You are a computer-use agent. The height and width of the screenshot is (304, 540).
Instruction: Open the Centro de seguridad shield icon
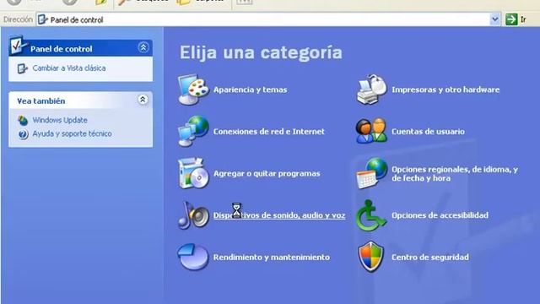[x=371, y=257]
